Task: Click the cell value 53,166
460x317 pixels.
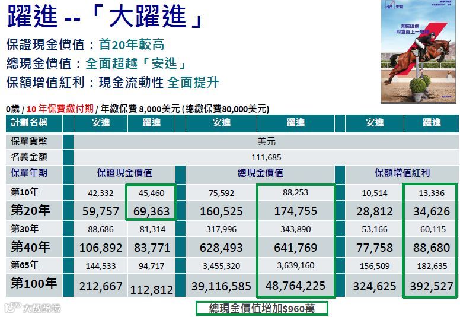Action: pos(375,229)
